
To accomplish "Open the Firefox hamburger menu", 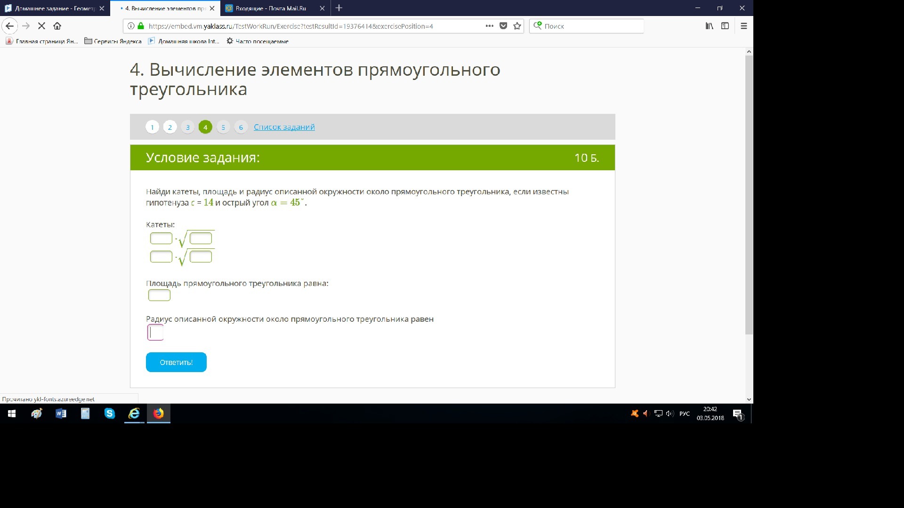I will coord(744,26).
